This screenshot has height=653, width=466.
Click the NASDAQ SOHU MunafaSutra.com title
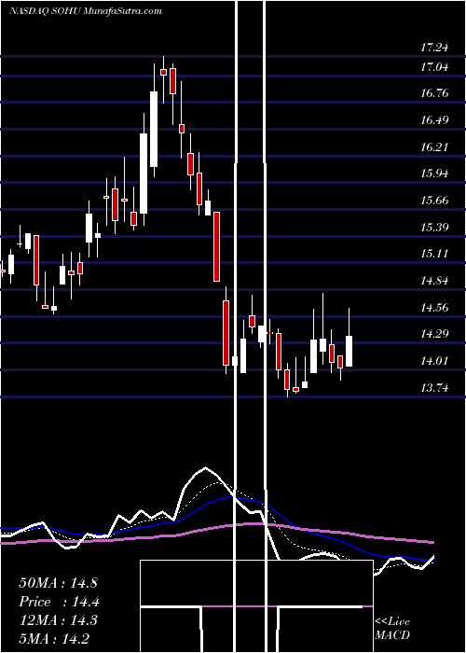click(x=86, y=11)
